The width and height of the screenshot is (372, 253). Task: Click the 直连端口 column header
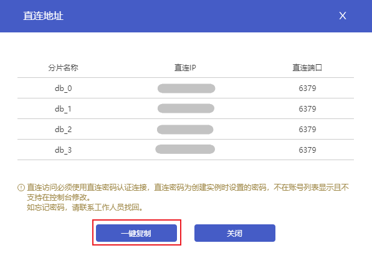[307, 68]
